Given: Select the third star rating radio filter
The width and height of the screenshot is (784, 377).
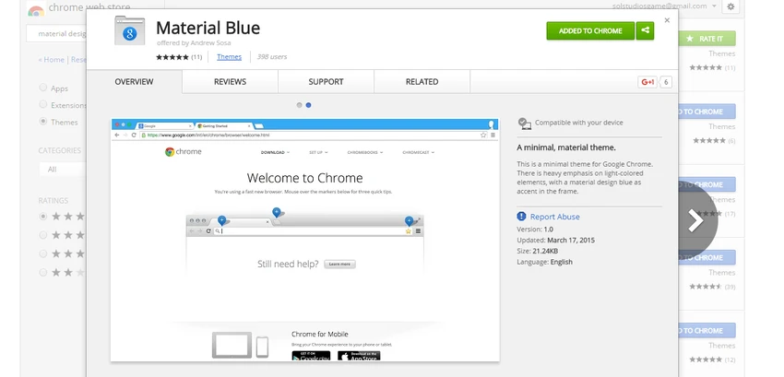Looking at the screenshot, I should [43, 253].
